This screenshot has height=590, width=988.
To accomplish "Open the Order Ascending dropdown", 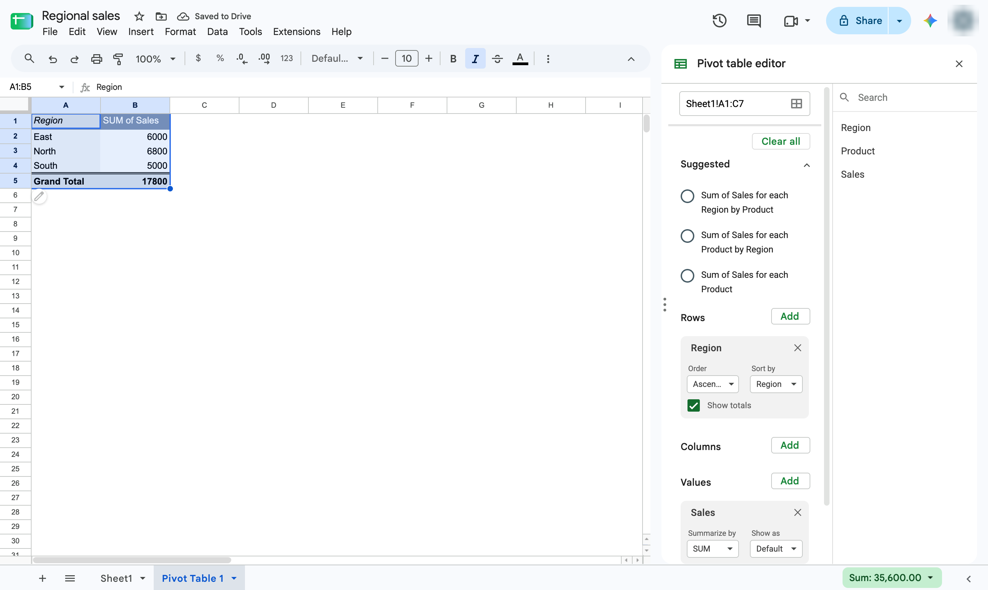I will (713, 384).
